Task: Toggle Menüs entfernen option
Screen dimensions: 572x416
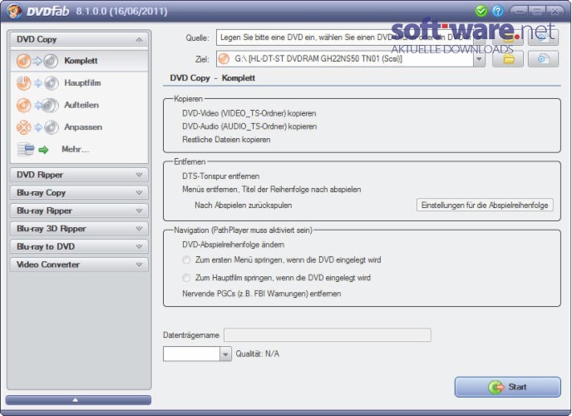Action: 271,190
